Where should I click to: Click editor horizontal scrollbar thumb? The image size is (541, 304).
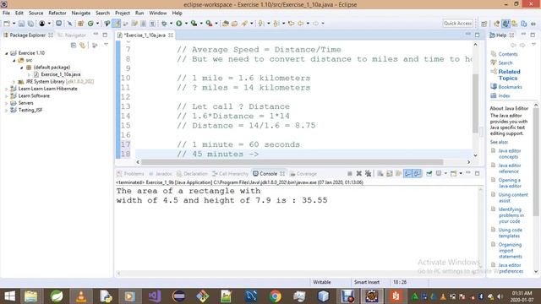click(292, 162)
